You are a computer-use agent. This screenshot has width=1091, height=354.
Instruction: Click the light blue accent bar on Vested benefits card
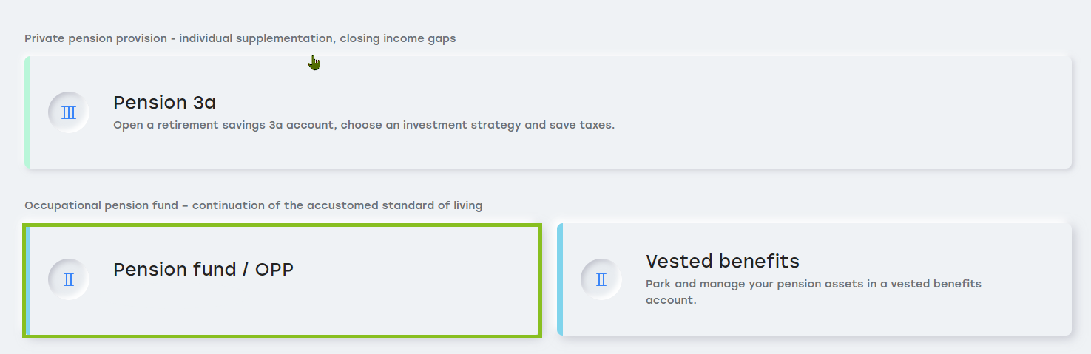pos(560,279)
